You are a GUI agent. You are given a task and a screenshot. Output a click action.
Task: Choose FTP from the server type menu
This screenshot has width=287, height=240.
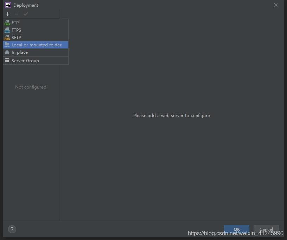tap(15, 23)
